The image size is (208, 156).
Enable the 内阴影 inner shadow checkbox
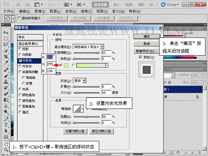(20, 54)
